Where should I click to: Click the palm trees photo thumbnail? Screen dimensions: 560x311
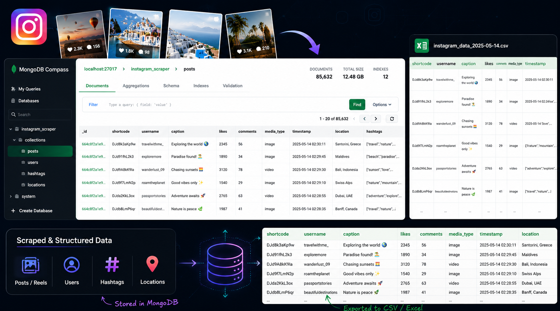pos(251,34)
